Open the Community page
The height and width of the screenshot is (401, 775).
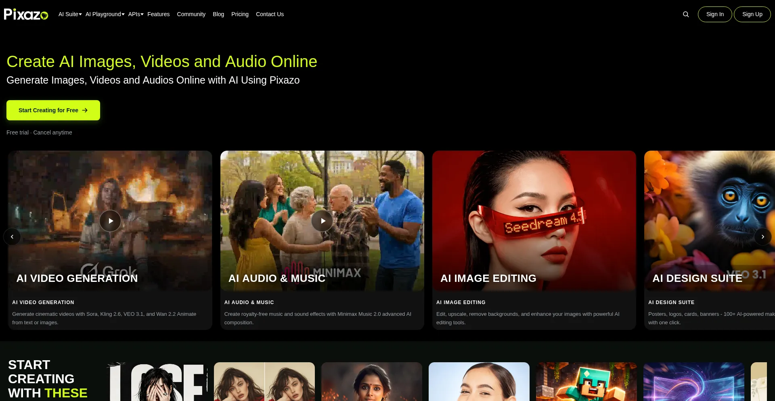191,14
